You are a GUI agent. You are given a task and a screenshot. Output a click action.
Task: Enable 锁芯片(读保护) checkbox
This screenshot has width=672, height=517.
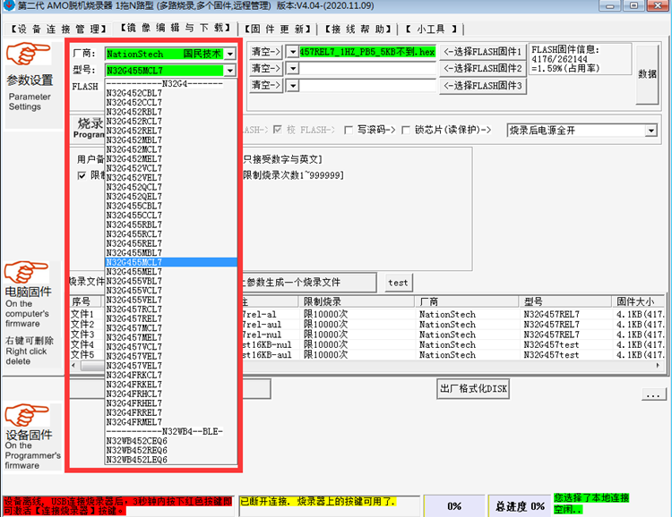pyautogui.click(x=406, y=130)
